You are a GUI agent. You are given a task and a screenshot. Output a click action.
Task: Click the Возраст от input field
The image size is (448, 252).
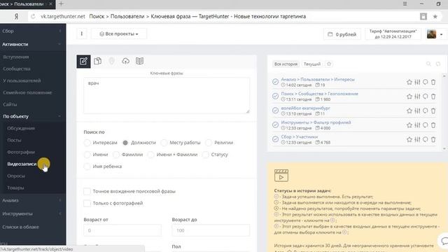(x=122, y=230)
